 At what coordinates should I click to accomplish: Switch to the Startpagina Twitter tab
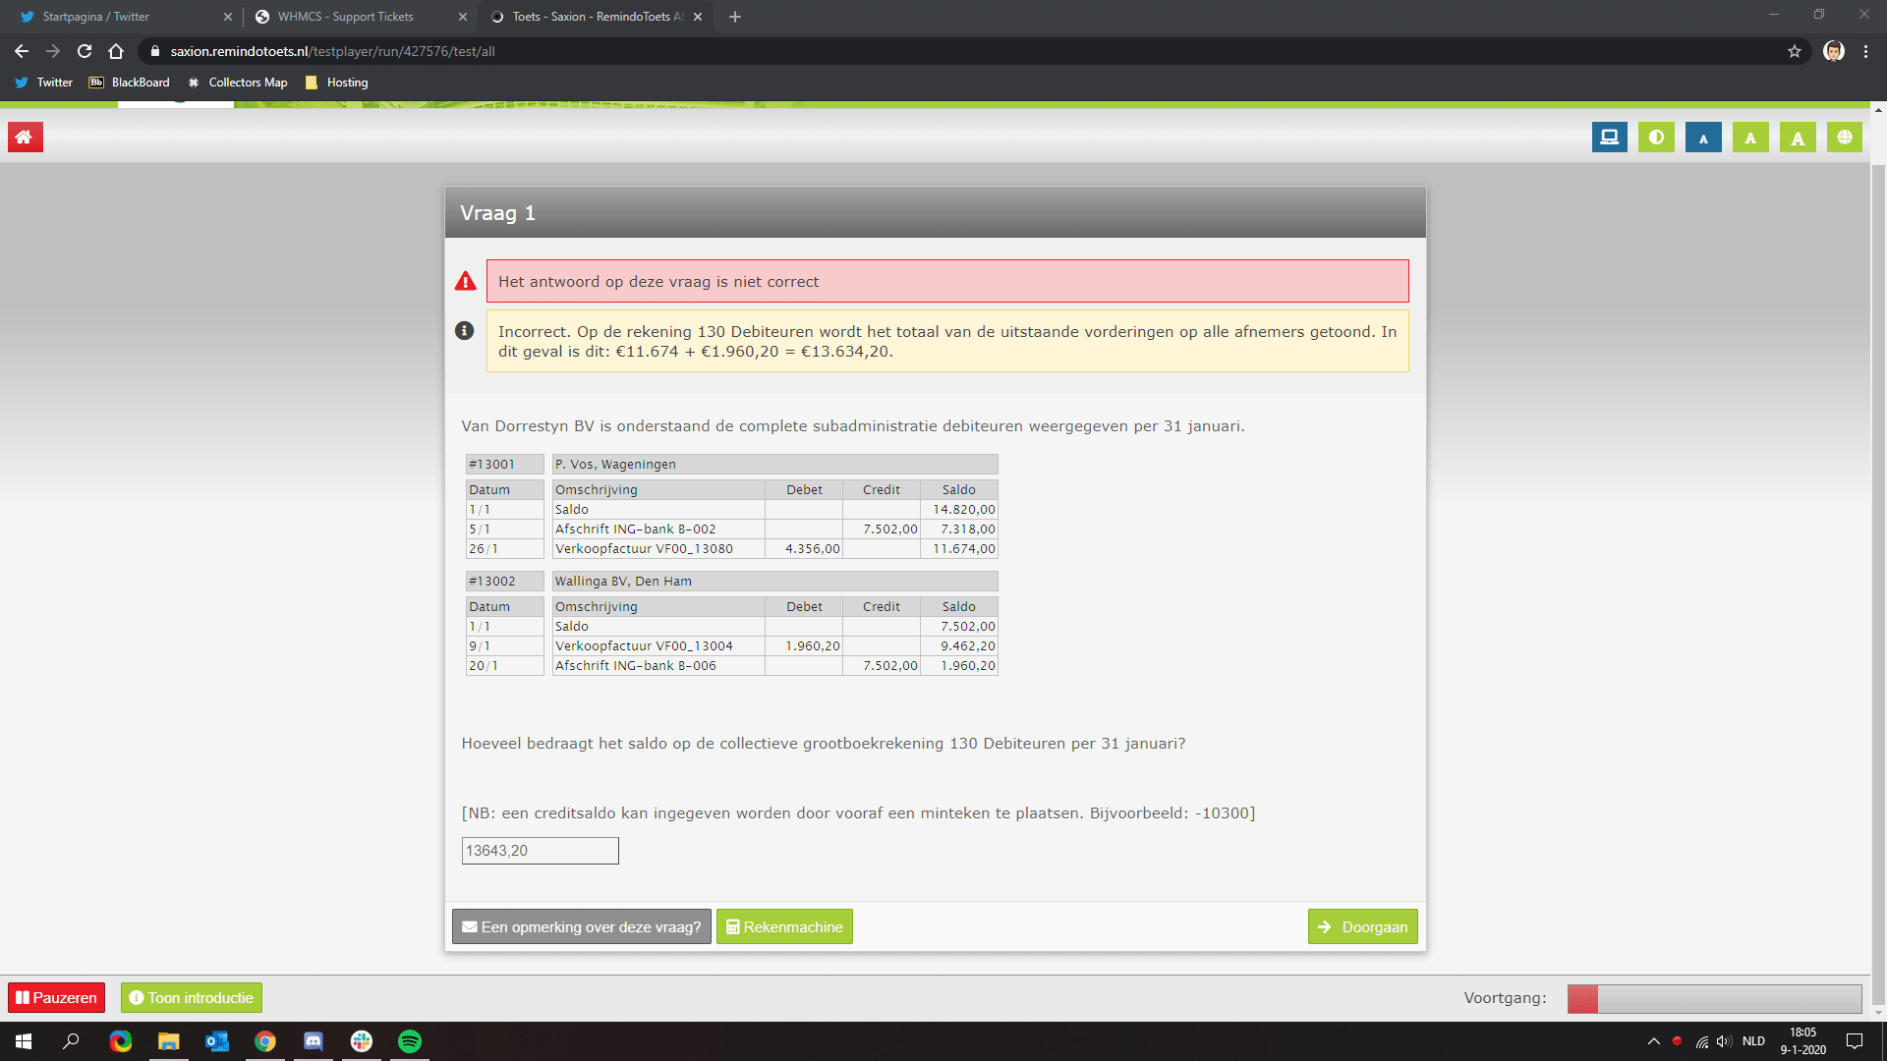96,17
